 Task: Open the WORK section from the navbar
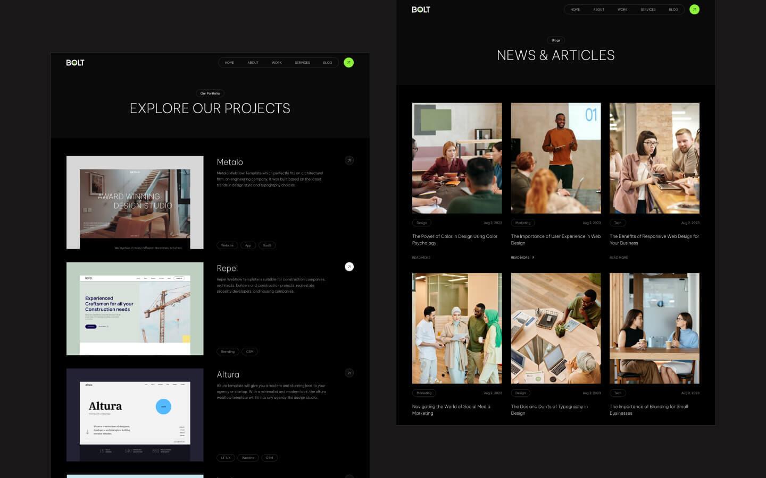(x=277, y=62)
